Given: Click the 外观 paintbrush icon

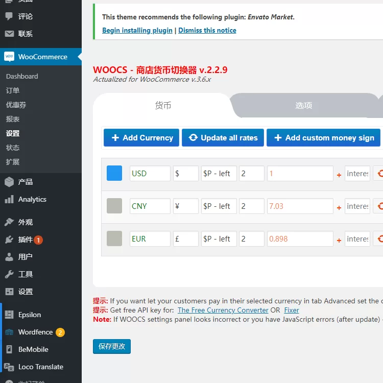Looking at the screenshot, I should pyautogui.click(x=9, y=222).
